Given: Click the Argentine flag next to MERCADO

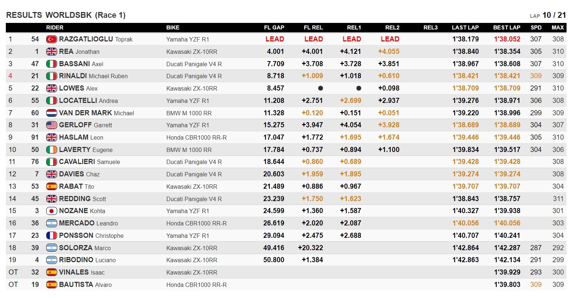Looking at the screenshot, I should [51, 223].
